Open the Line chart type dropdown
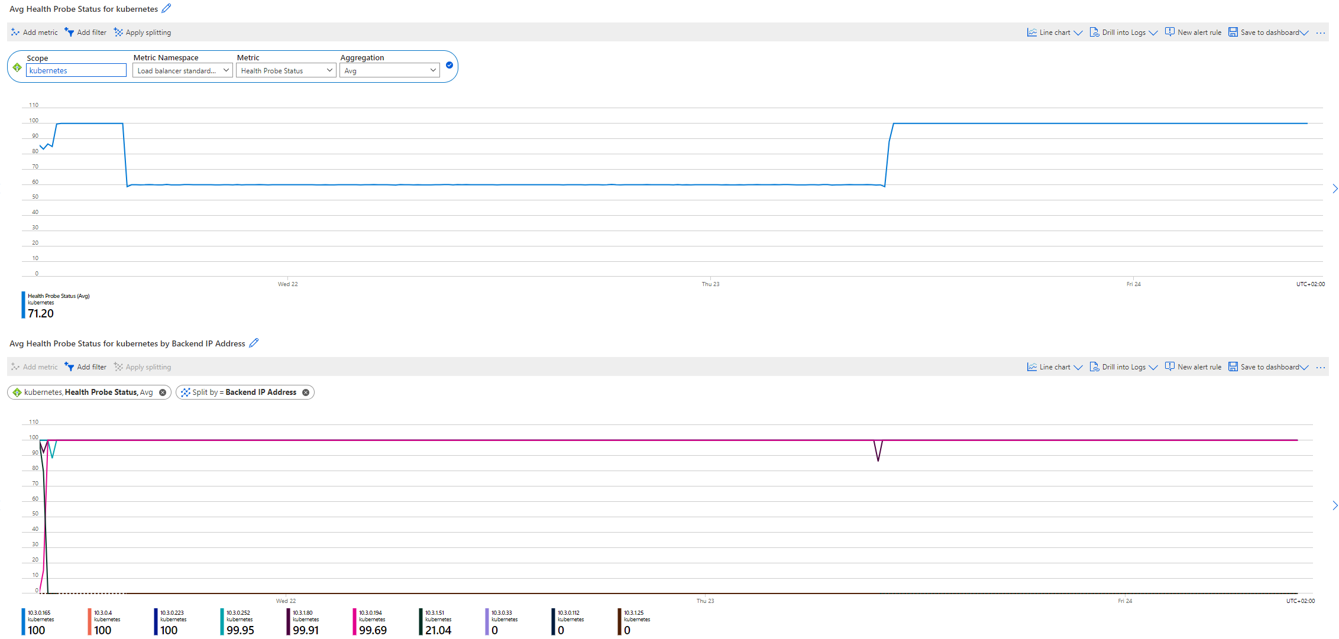The height and width of the screenshot is (639, 1339). click(1079, 33)
